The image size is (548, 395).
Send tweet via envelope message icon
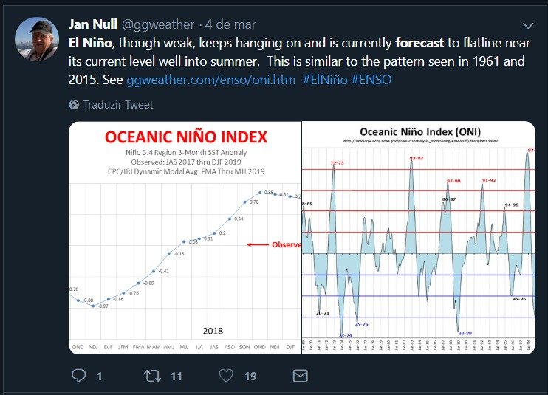click(300, 376)
